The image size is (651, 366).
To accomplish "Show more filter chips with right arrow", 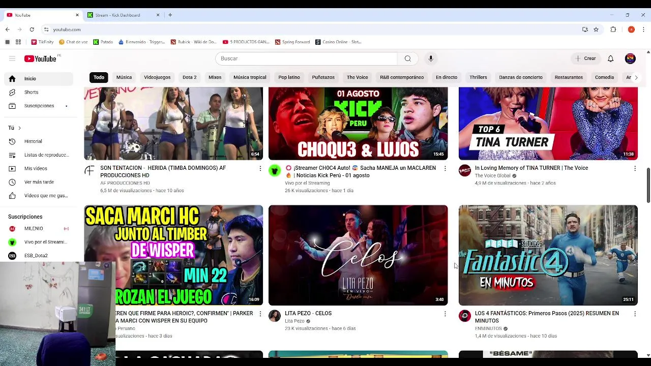I will click(636, 77).
